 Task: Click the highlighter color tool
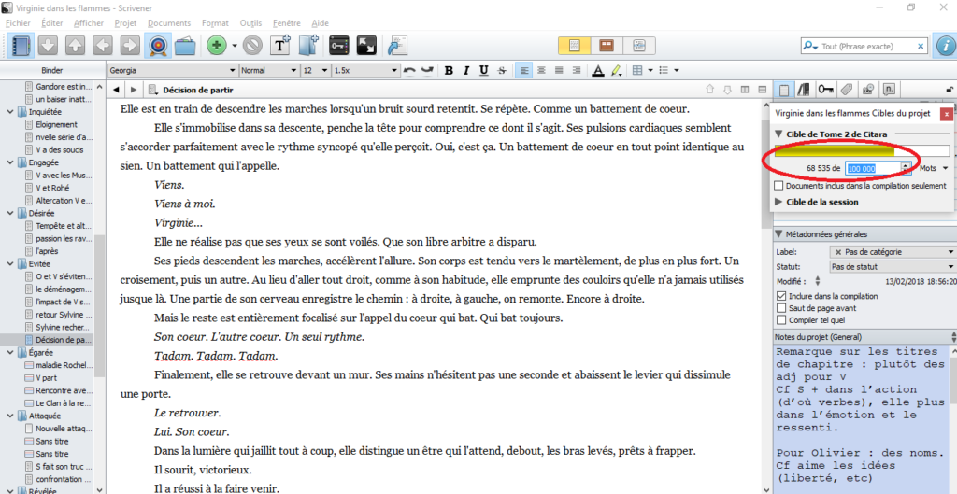[x=617, y=71]
